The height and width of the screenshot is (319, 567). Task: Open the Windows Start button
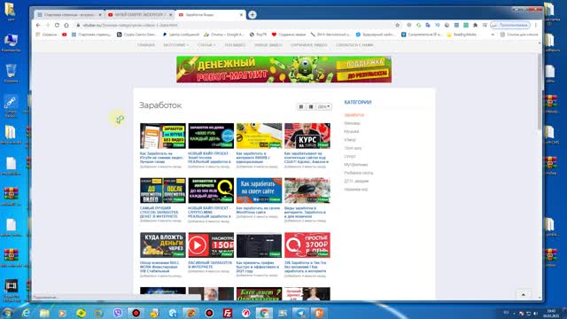click(x=8, y=313)
